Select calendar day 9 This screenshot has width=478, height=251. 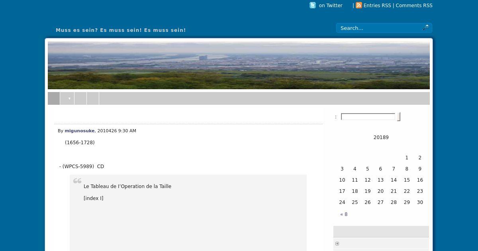[420, 169]
